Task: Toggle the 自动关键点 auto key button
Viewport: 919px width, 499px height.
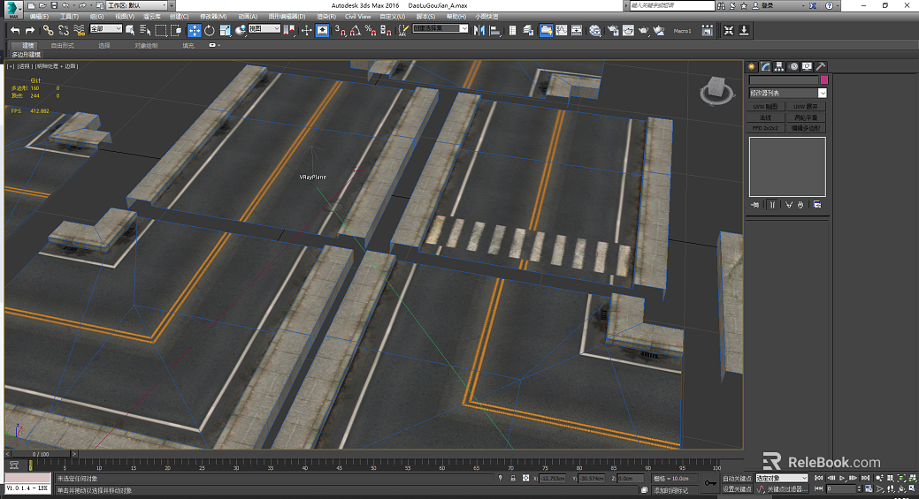Action: coord(737,479)
